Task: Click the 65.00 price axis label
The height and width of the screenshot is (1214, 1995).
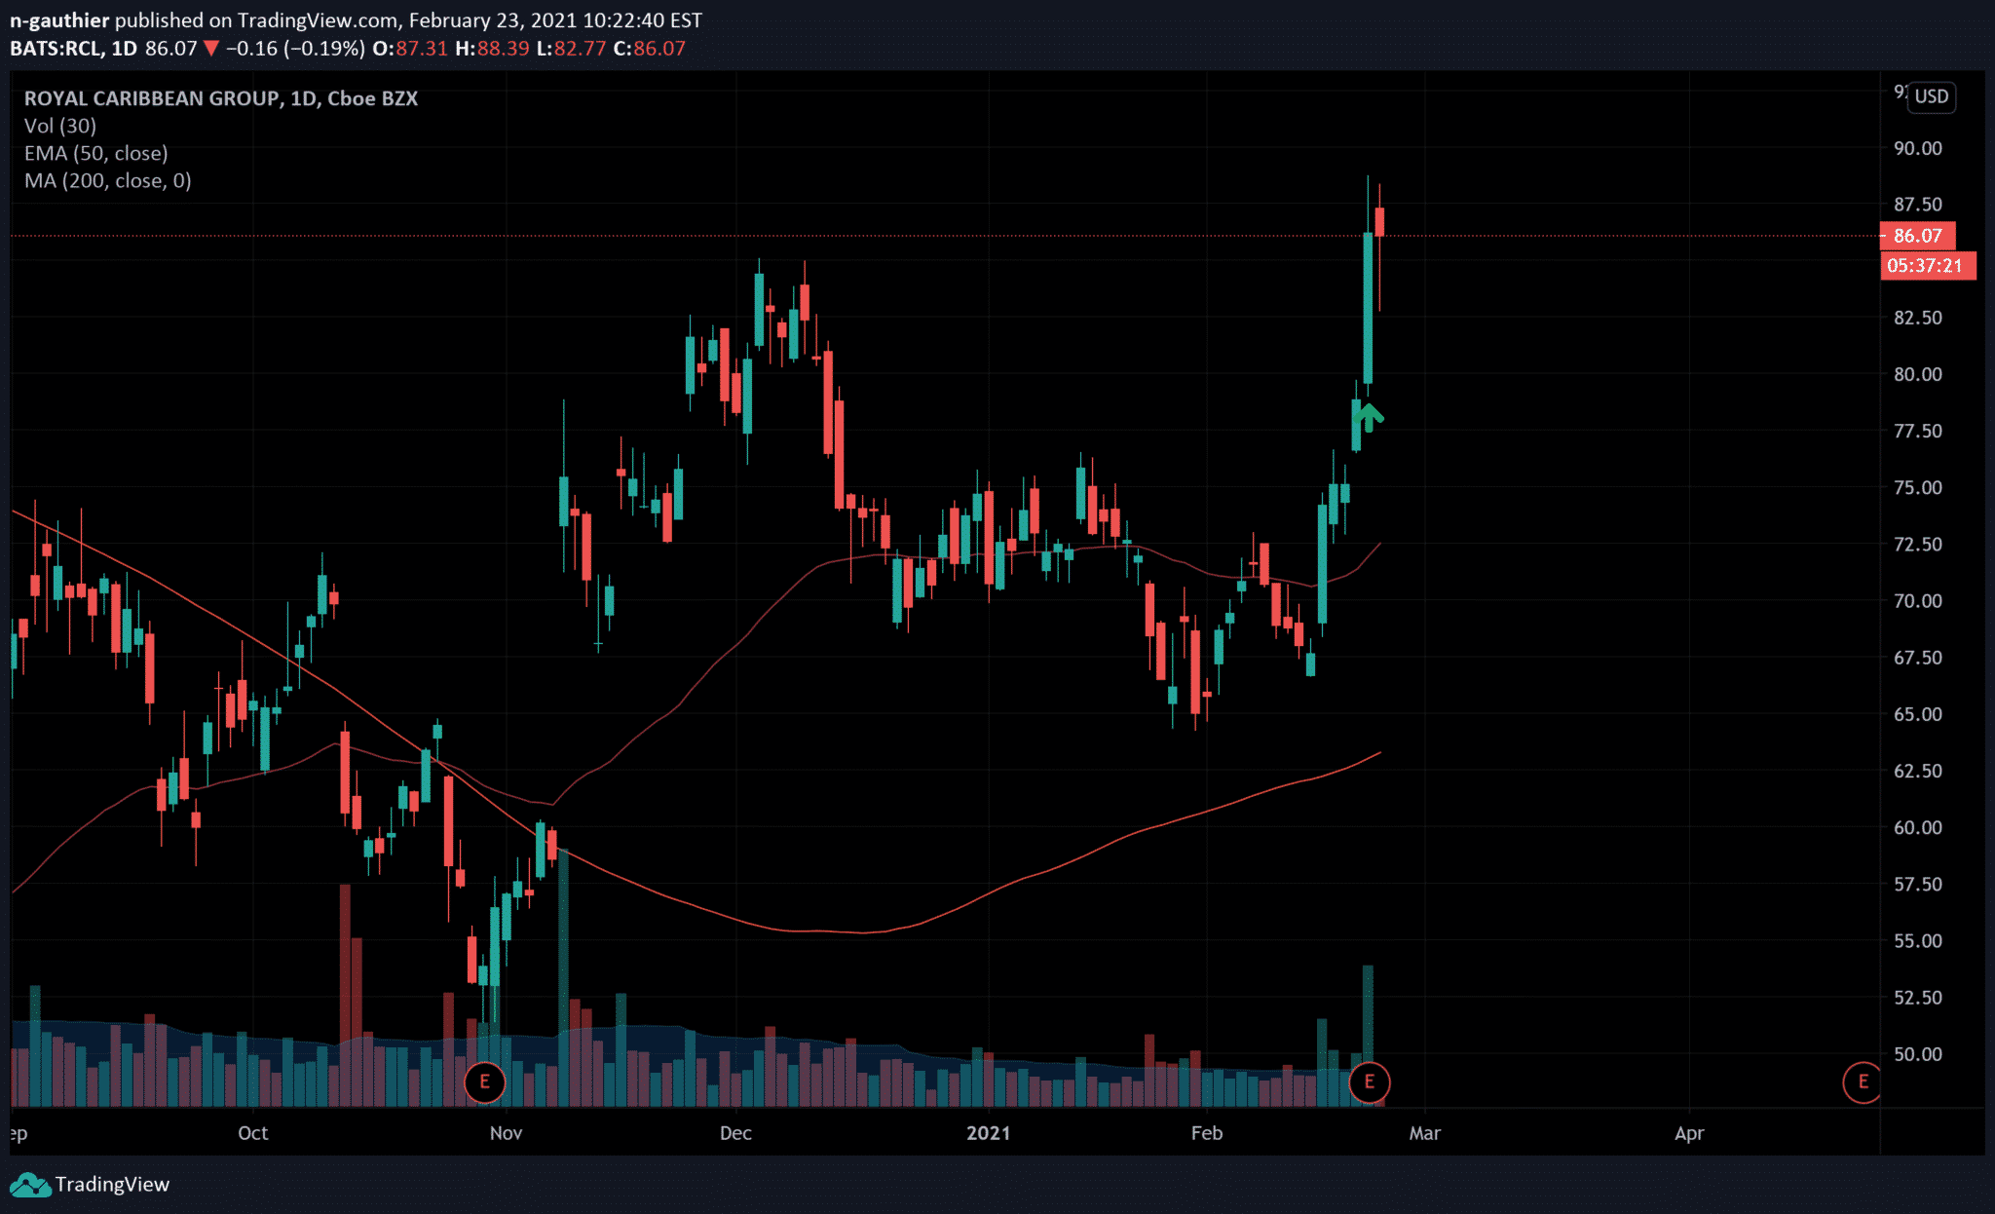Action: click(x=1917, y=714)
